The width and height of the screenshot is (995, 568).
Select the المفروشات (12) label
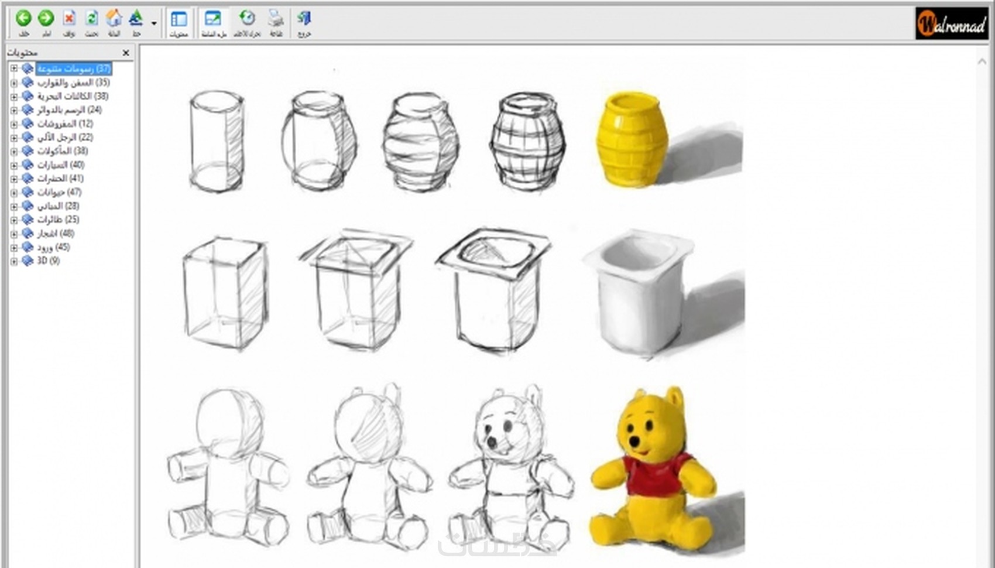65,124
